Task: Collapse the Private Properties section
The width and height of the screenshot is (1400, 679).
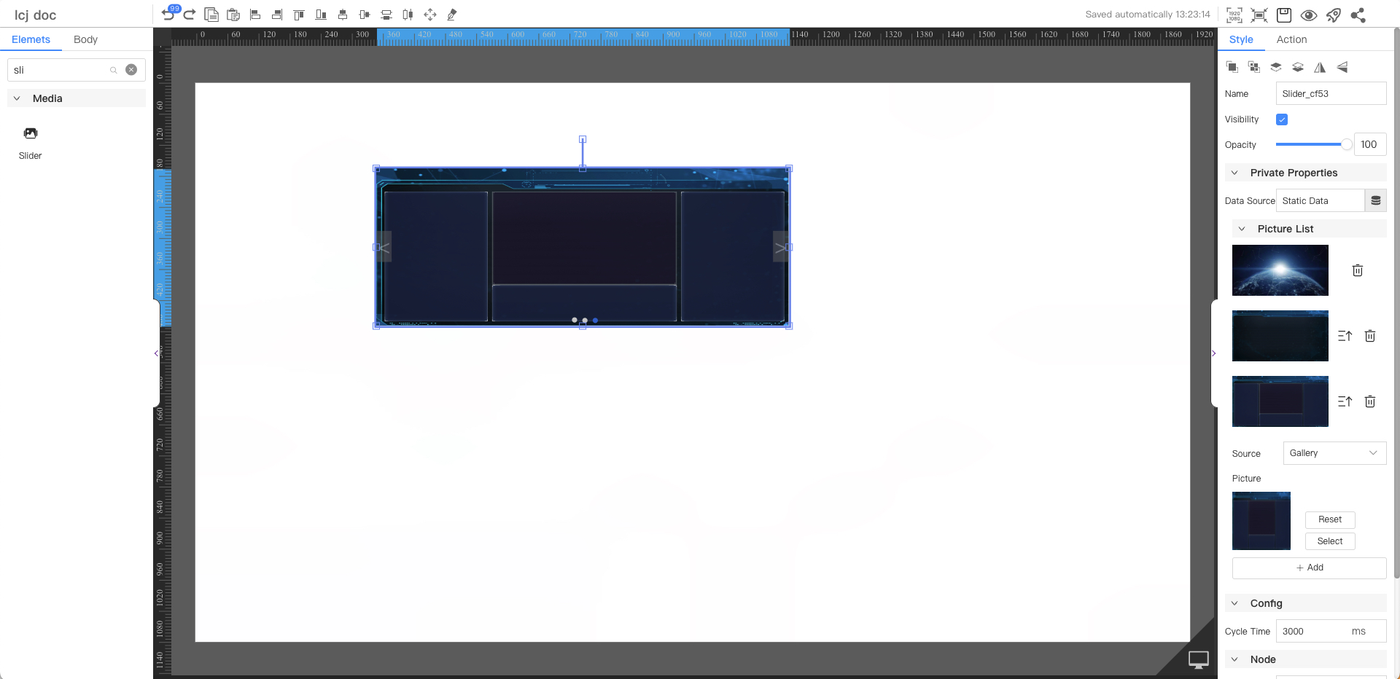Action: [x=1234, y=173]
